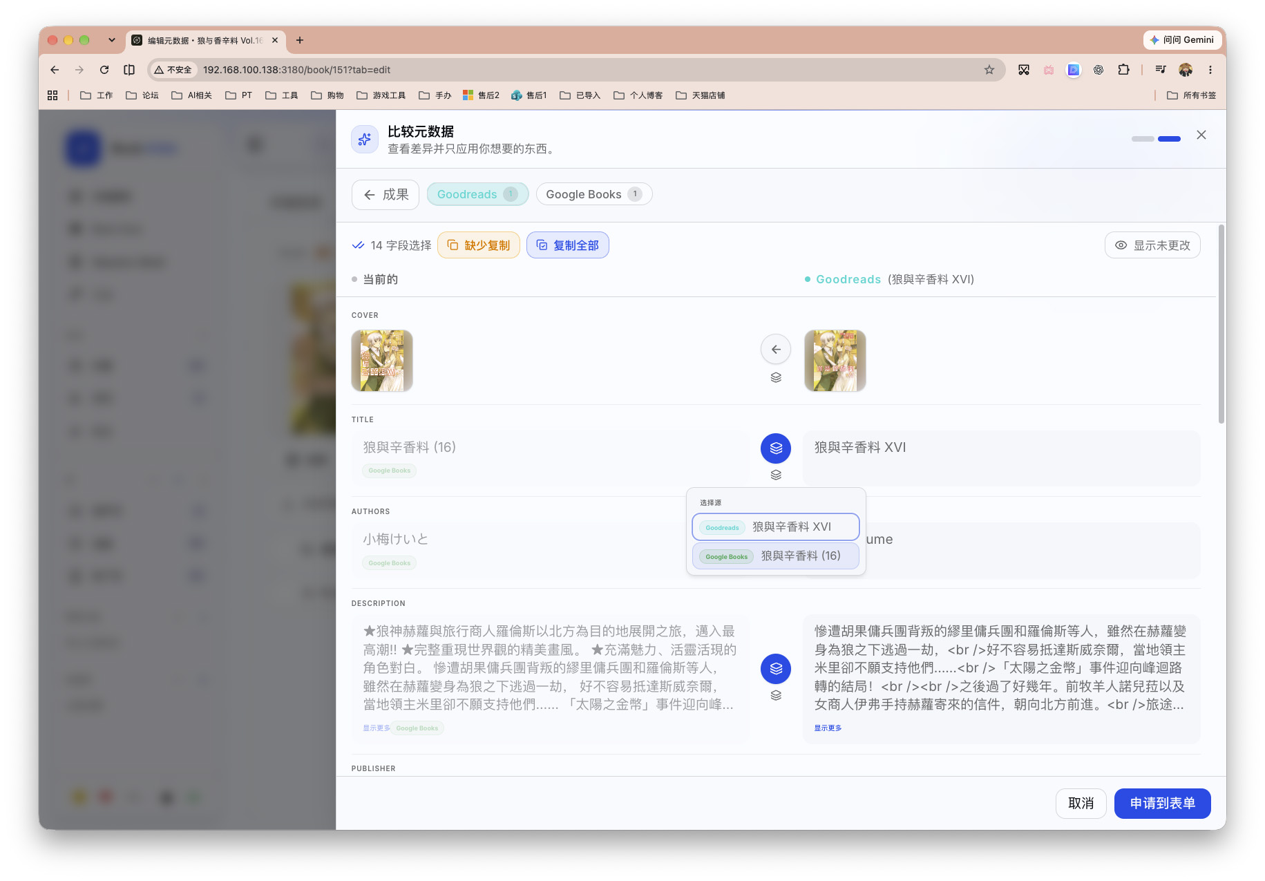Open source picker below the description button
The image size is (1265, 881).
(x=776, y=696)
